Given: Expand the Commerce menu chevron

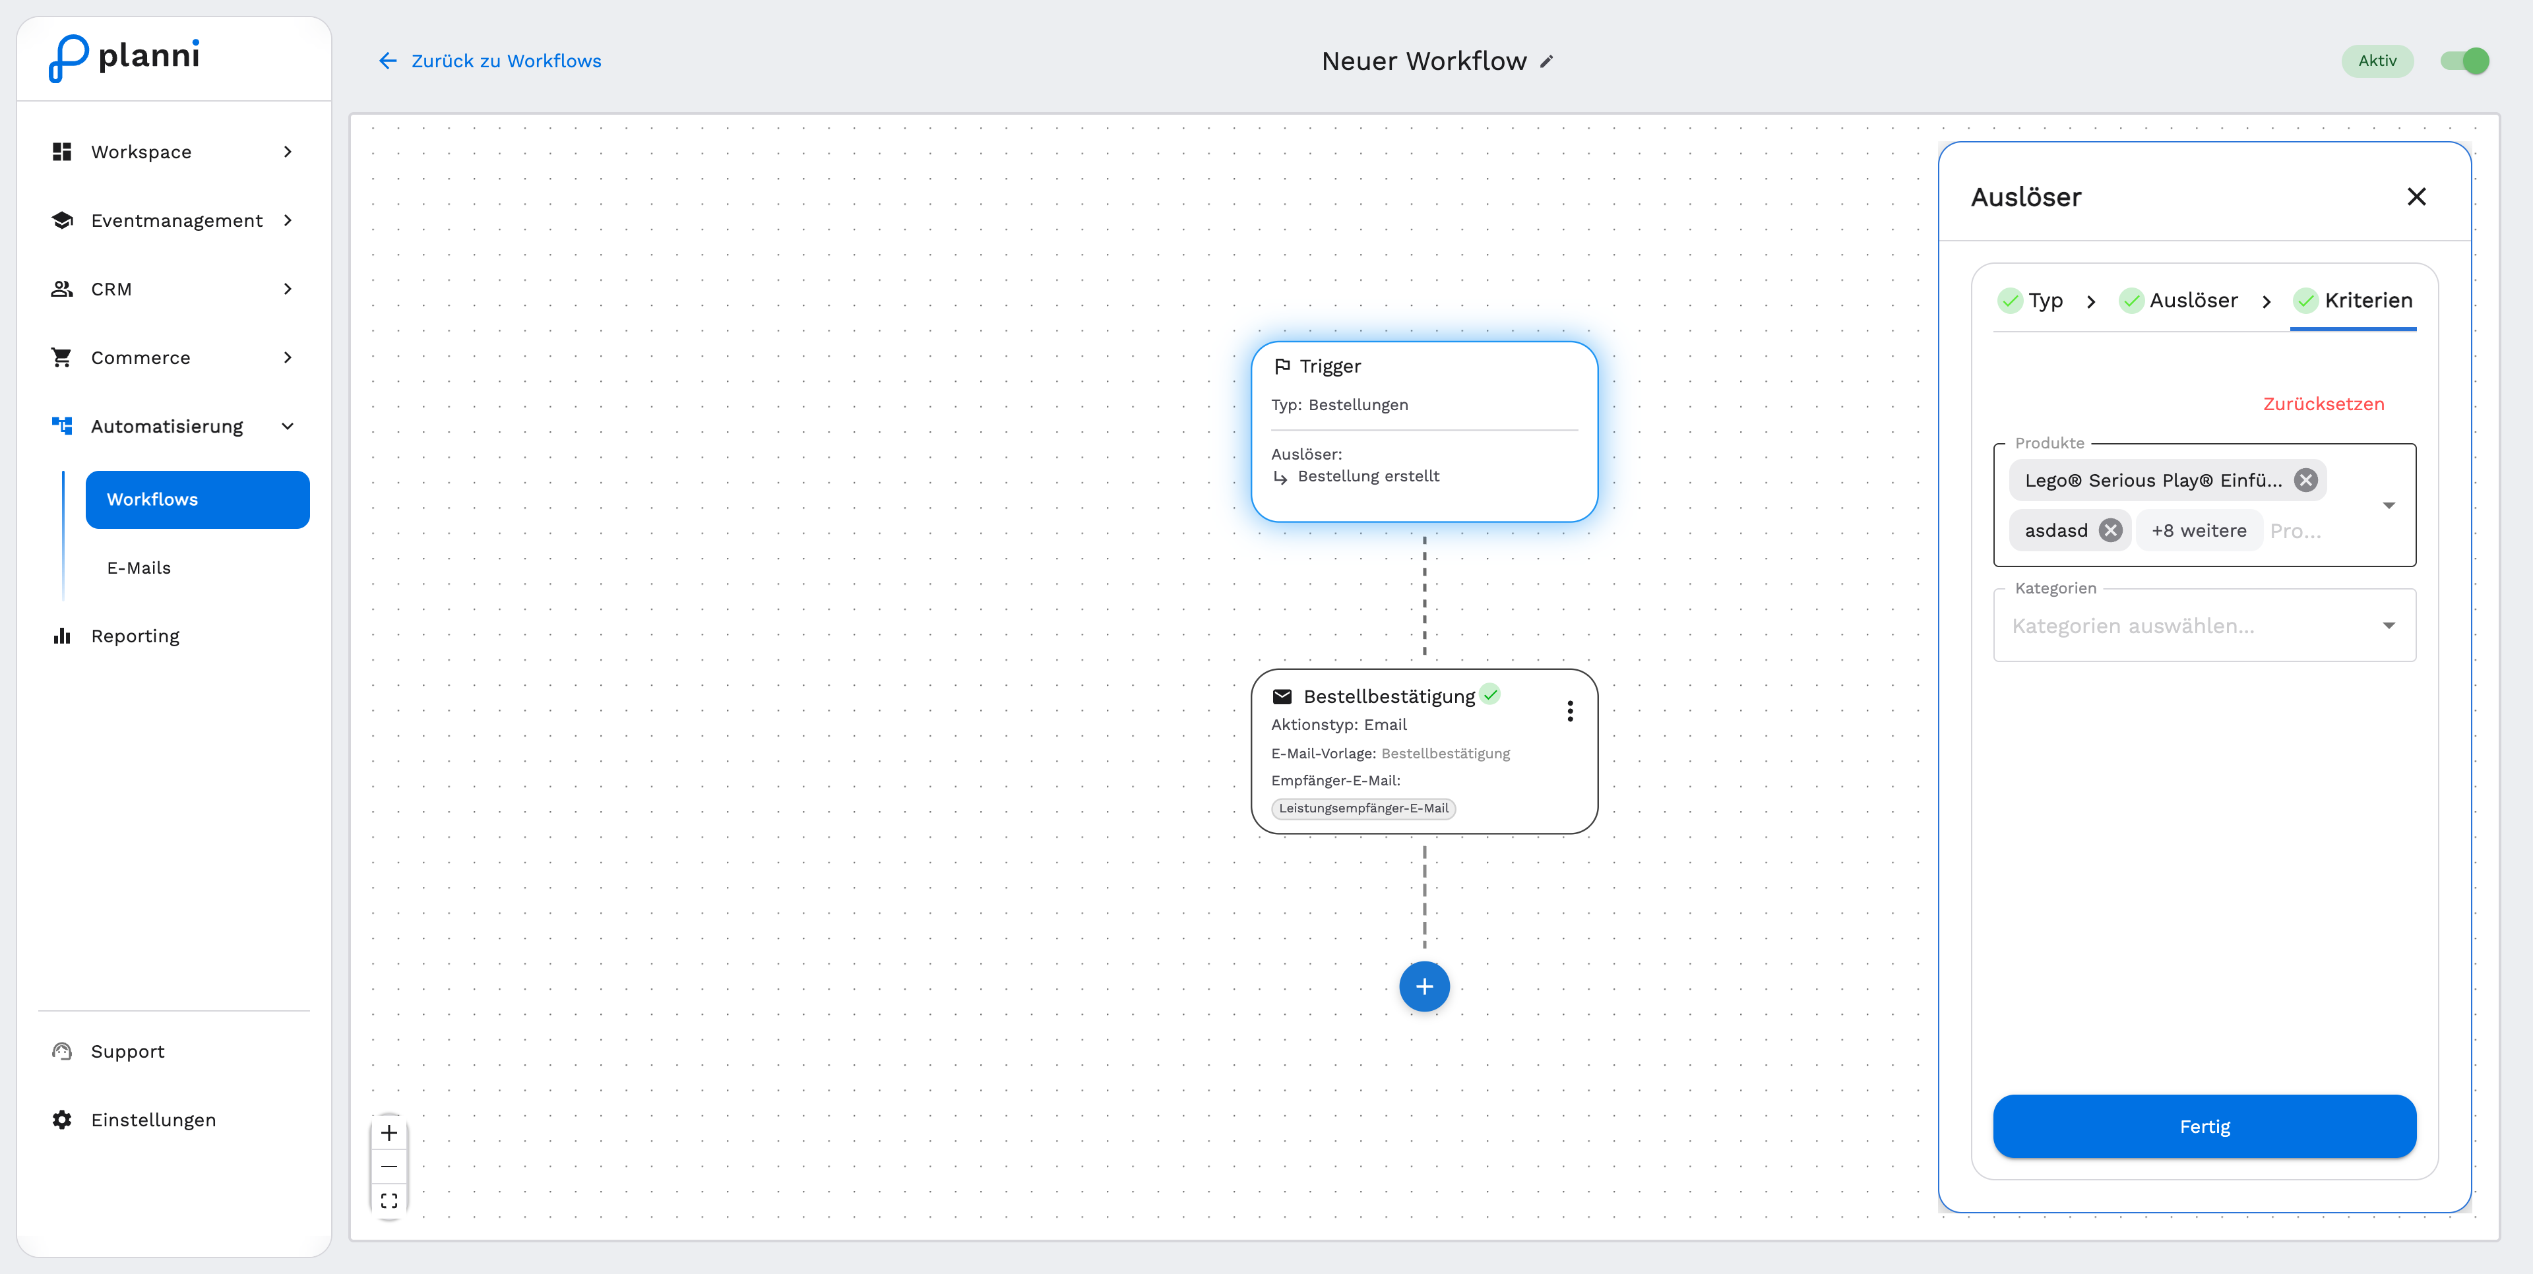Looking at the screenshot, I should [x=287, y=358].
